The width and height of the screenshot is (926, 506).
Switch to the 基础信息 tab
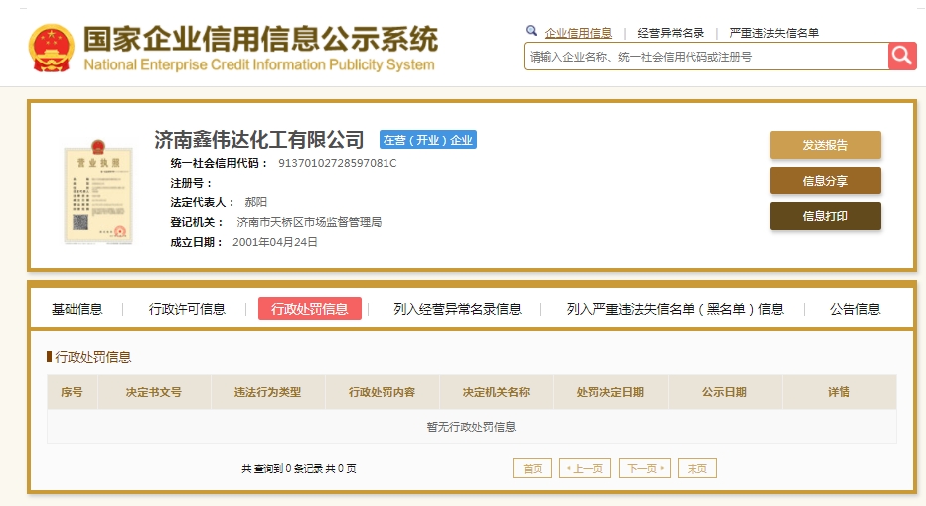[77, 309]
